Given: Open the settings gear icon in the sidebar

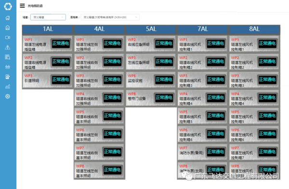Looking at the screenshot, I should (x=8, y=96).
